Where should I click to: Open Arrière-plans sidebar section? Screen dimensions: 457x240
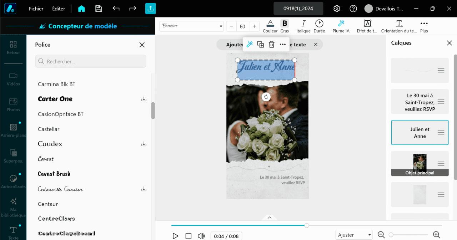(13, 131)
